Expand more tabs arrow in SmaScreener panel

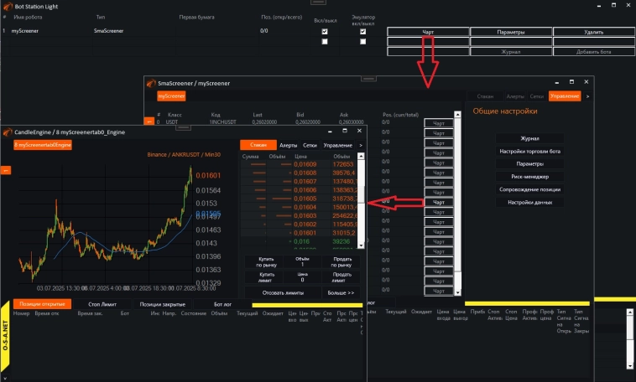(x=587, y=96)
